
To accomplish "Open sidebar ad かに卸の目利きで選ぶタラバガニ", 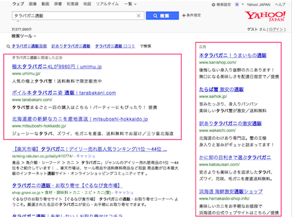I will click(235, 157).
